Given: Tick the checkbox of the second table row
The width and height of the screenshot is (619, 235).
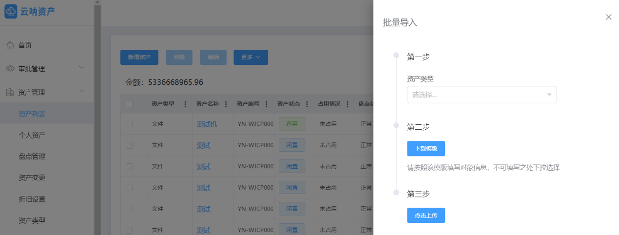Looking at the screenshot, I should (x=129, y=145).
